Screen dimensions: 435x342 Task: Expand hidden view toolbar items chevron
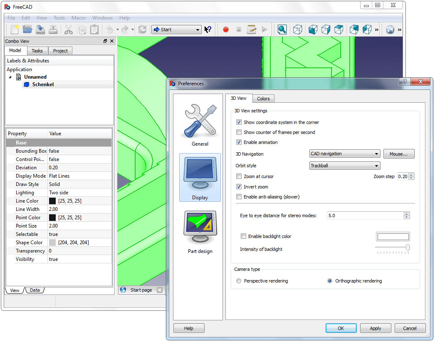click(x=377, y=30)
